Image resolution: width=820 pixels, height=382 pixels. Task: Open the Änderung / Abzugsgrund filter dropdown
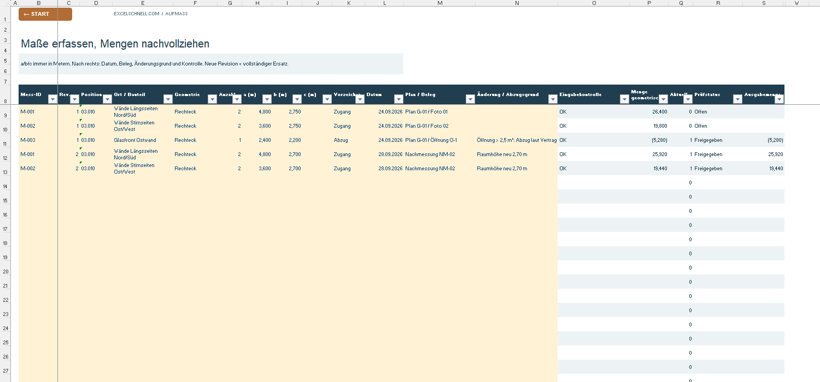(x=553, y=99)
